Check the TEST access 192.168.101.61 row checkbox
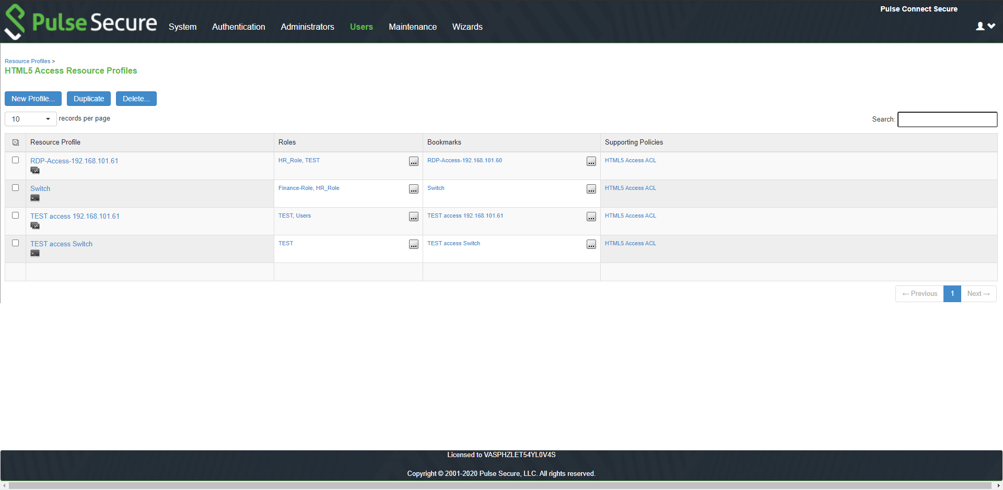Image resolution: width=1003 pixels, height=490 pixels. point(16,216)
